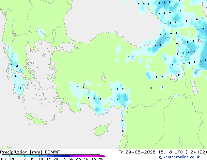Screen dimensions: 207x160
Task: Select the legend swatch between 2 and 5
Action: [x=28, y=156]
